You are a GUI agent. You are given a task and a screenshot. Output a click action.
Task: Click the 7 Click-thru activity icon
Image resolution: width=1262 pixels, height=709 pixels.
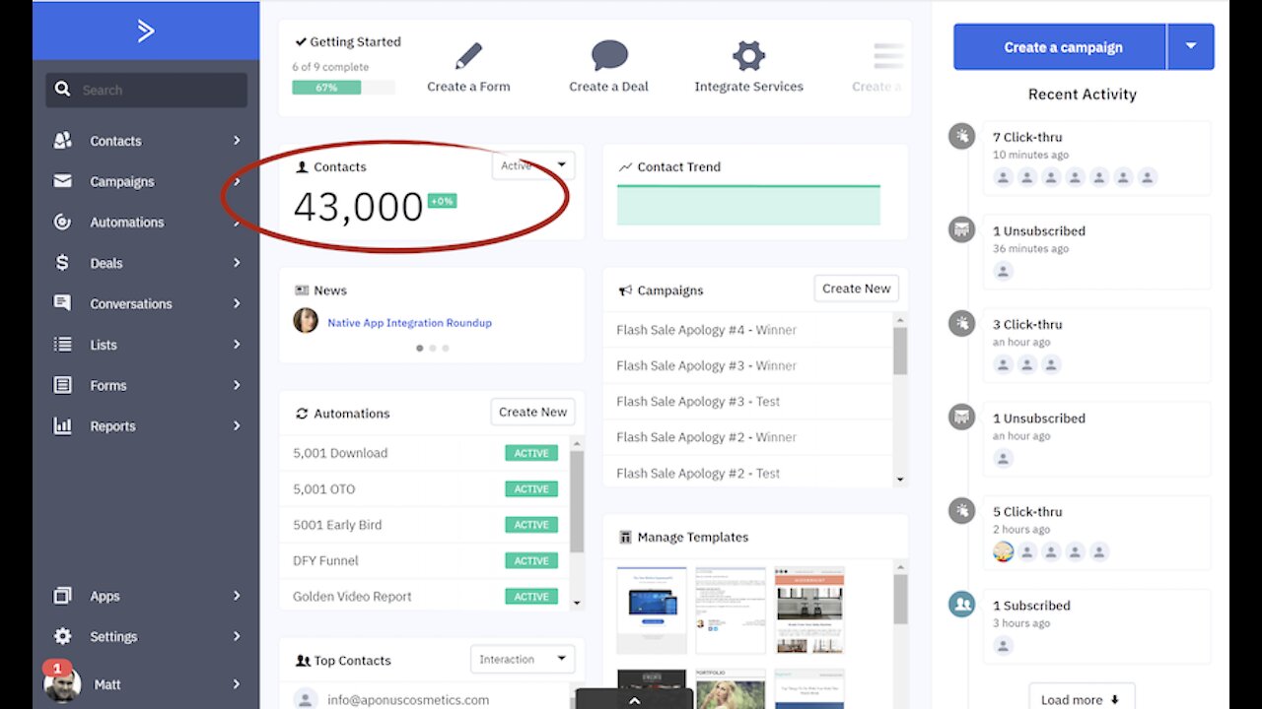click(x=961, y=136)
